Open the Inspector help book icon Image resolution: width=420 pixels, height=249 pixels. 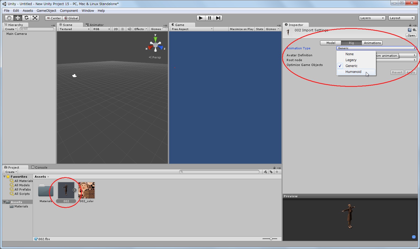pyautogui.click(x=410, y=30)
